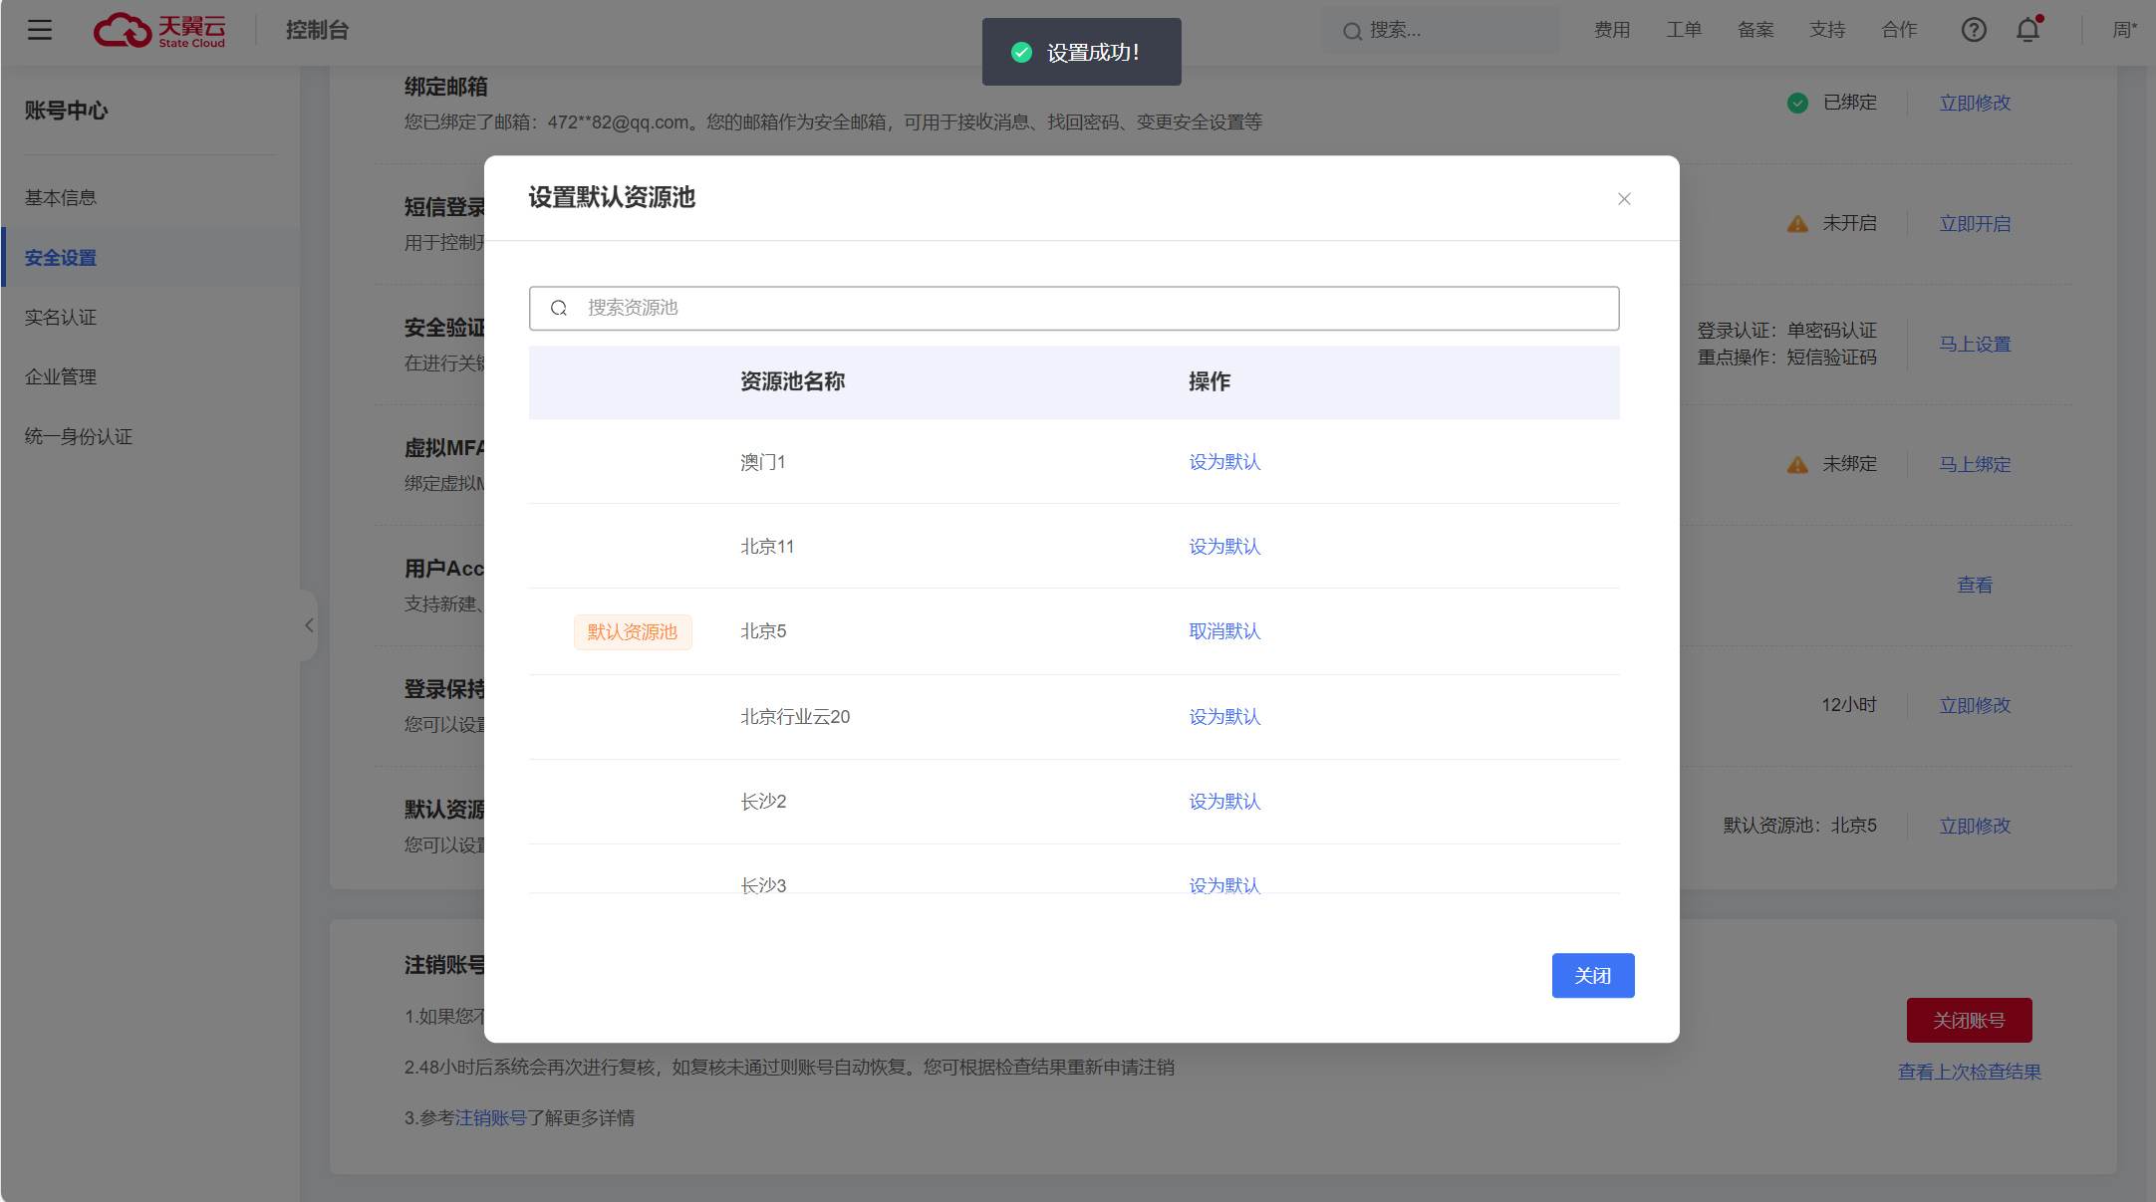The width and height of the screenshot is (2156, 1202).
Task: Click the 资源池名称 column header
Action: tap(792, 382)
